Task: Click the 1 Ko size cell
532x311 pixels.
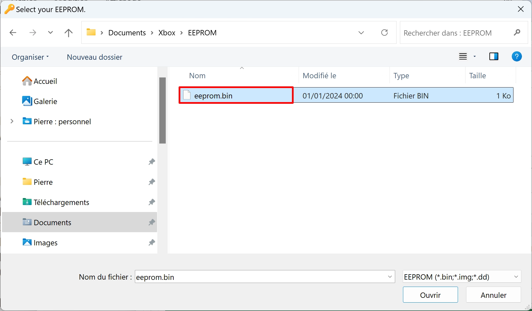Action: click(503, 96)
